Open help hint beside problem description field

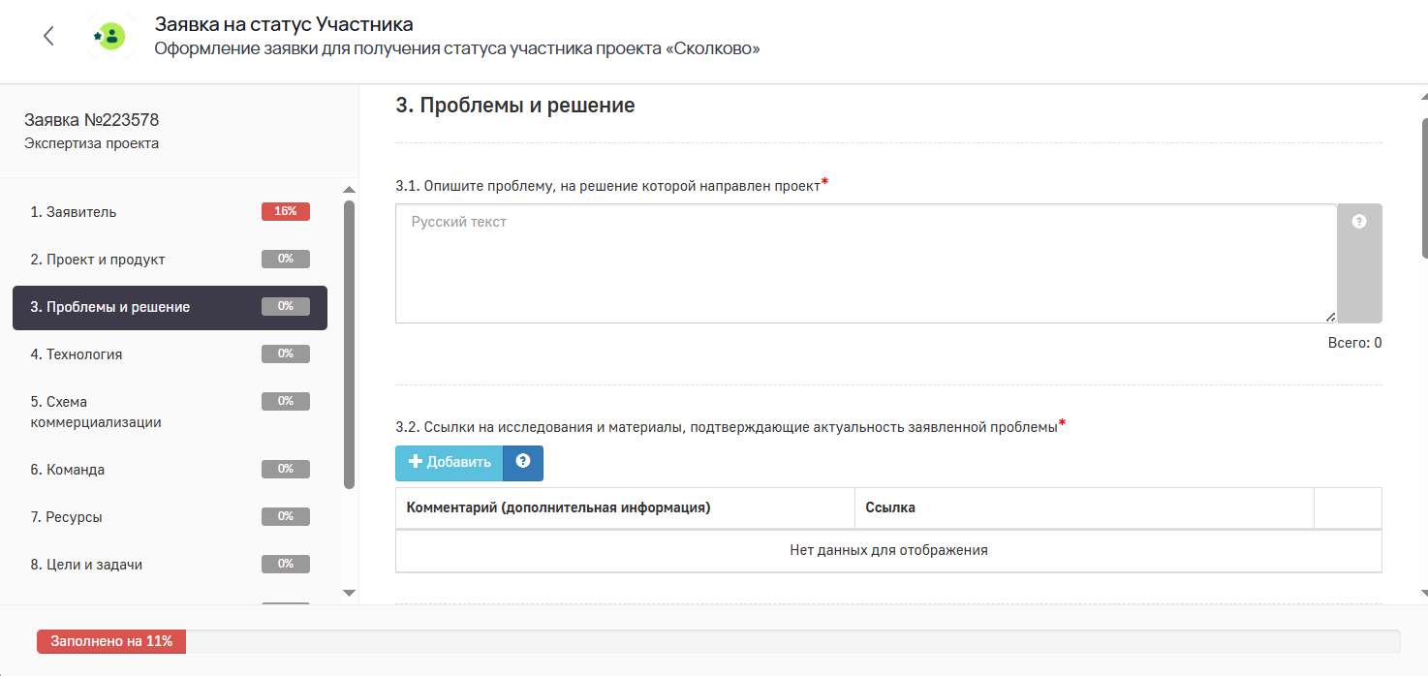click(1359, 222)
